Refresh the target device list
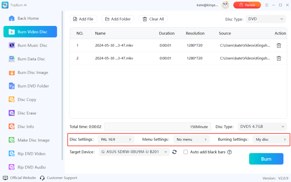The width and height of the screenshot is (291, 182). pyautogui.click(x=174, y=152)
